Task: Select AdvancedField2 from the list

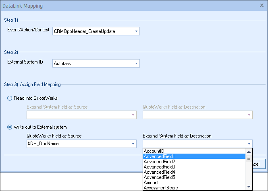Action: point(194,162)
